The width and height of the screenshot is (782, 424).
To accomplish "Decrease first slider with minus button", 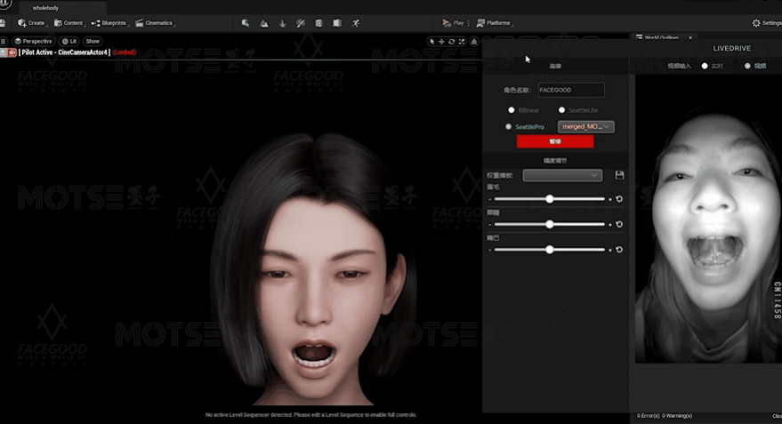I will pyautogui.click(x=489, y=199).
